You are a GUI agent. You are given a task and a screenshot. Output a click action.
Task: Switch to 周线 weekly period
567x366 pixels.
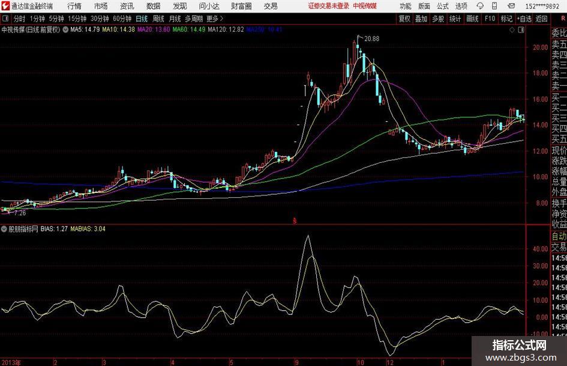click(x=158, y=19)
